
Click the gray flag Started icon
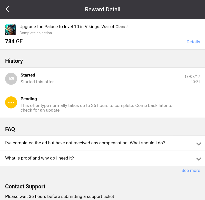coord(11,79)
